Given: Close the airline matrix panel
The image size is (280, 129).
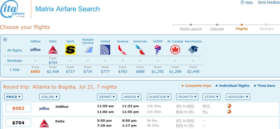Looking at the screenshot, I should coord(5,39).
